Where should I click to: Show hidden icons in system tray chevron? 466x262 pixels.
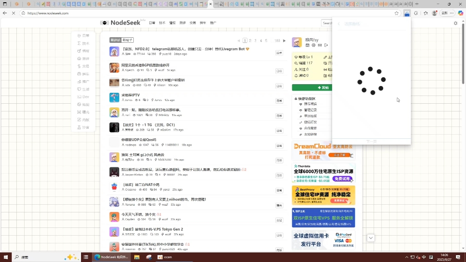(406, 257)
